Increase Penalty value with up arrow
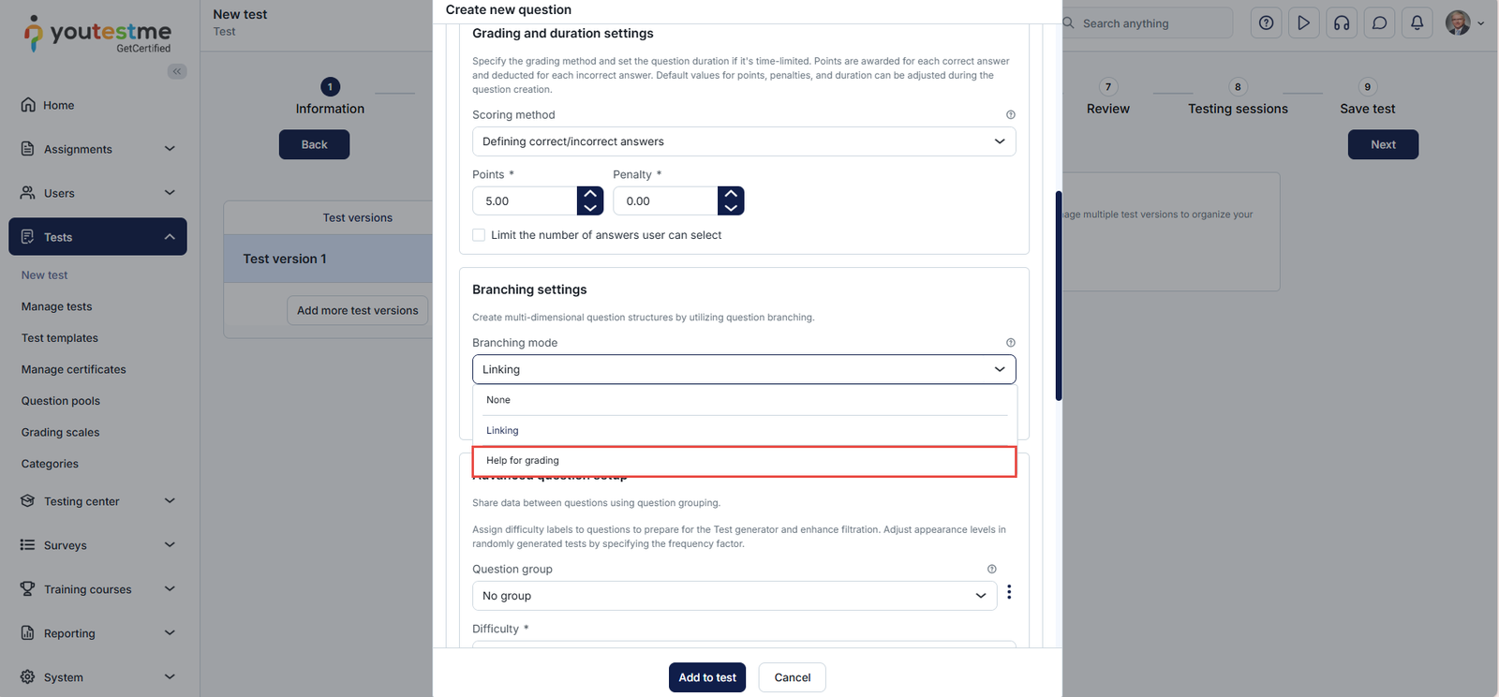This screenshot has height=697, width=1499. [x=731, y=194]
